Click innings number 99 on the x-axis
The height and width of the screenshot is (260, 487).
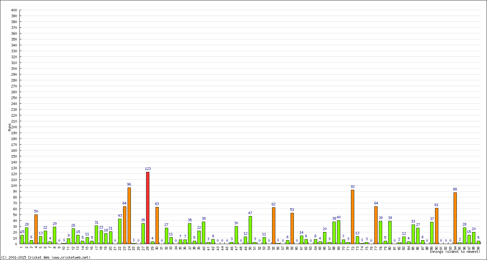pyautogui.click(x=479, y=248)
